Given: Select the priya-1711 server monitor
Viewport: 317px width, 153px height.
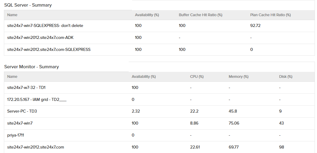Looking at the screenshot, I should coord(16,135).
